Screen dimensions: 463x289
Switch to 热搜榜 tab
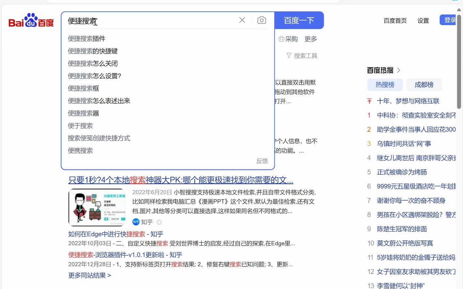pyautogui.click(x=385, y=85)
